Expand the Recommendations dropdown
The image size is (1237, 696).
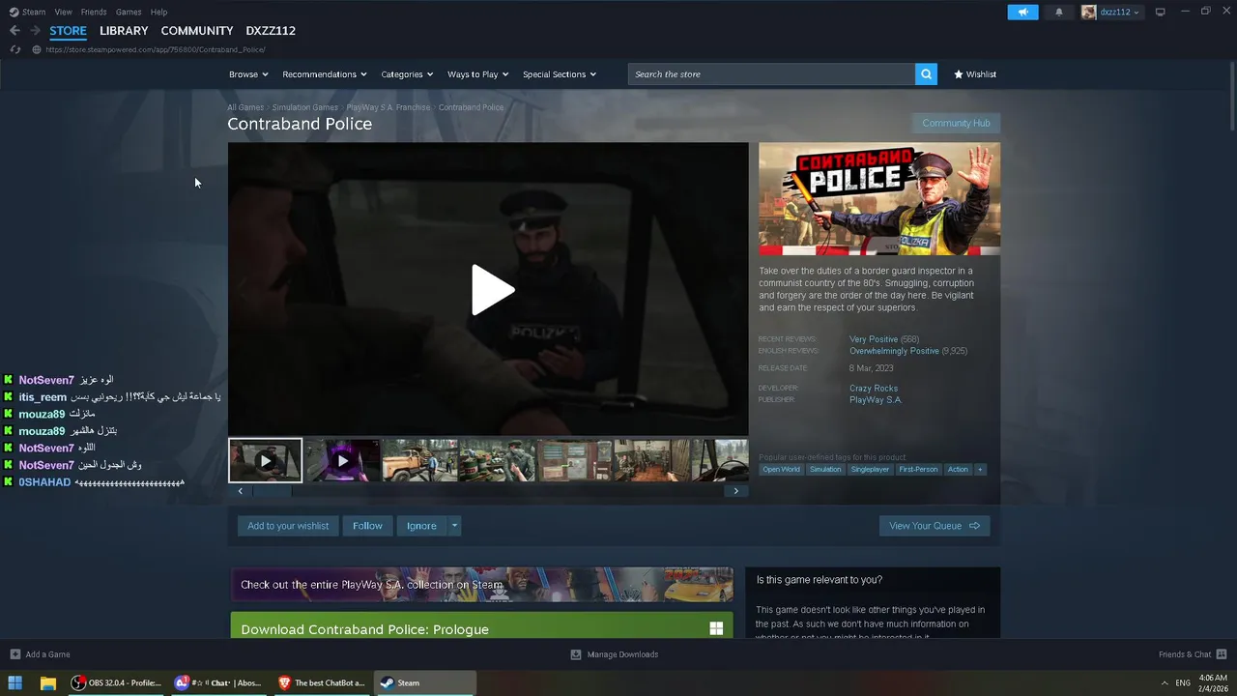click(325, 74)
